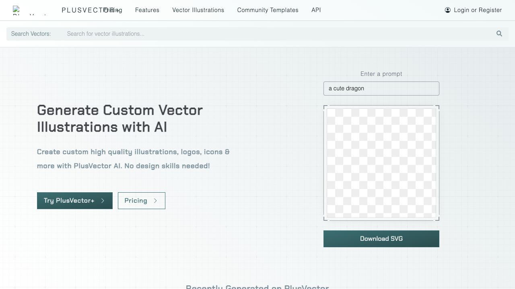The height and width of the screenshot is (289, 515).
Task: Open the Features menu item
Action: (147, 10)
